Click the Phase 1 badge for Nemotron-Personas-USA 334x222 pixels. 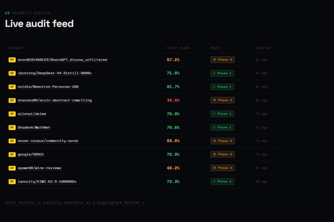pos(222,87)
